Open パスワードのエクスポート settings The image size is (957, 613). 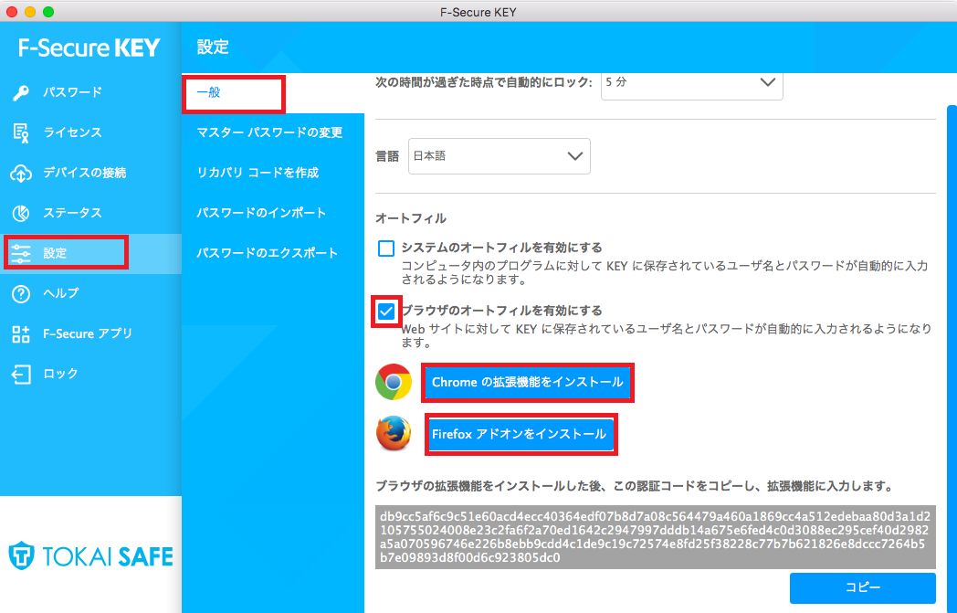pyautogui.click(x=273, y=253)
